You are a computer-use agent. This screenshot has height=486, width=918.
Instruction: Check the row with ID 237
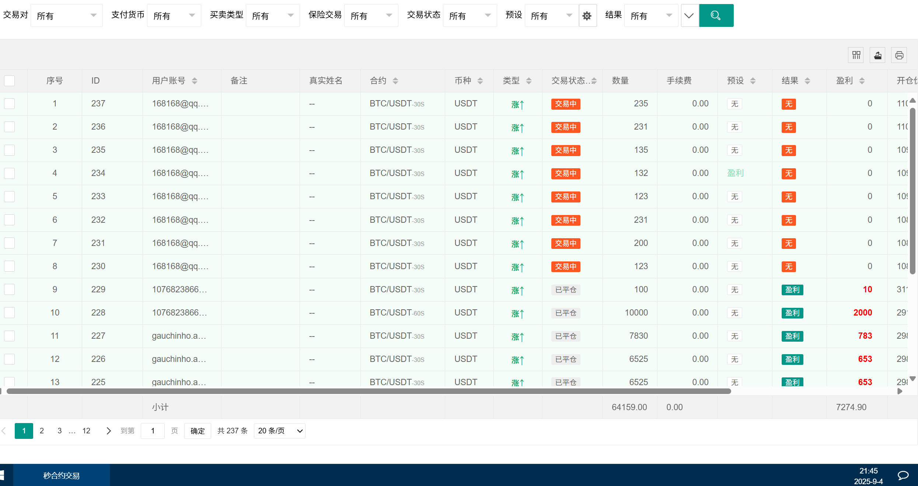click(10, 104)
